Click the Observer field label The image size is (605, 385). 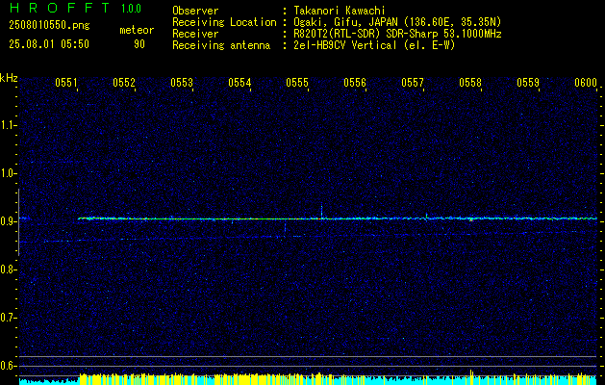coord(195,11)
